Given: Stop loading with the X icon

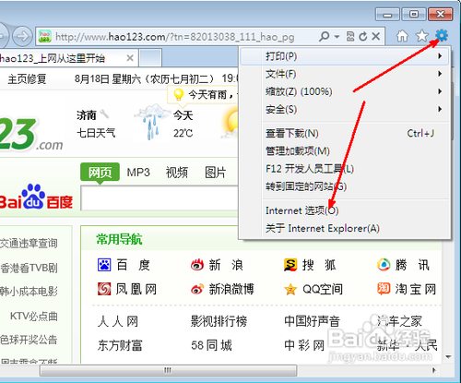Looking at the screenshot, I should click(375, 36).
